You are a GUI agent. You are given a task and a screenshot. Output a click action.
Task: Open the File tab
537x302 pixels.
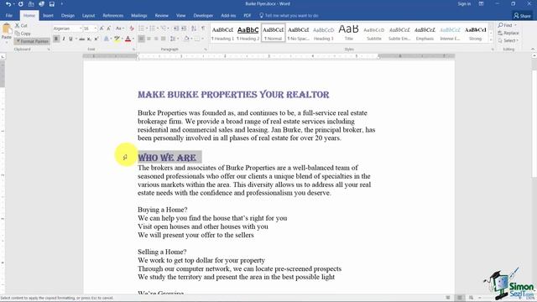coord(9,16)
